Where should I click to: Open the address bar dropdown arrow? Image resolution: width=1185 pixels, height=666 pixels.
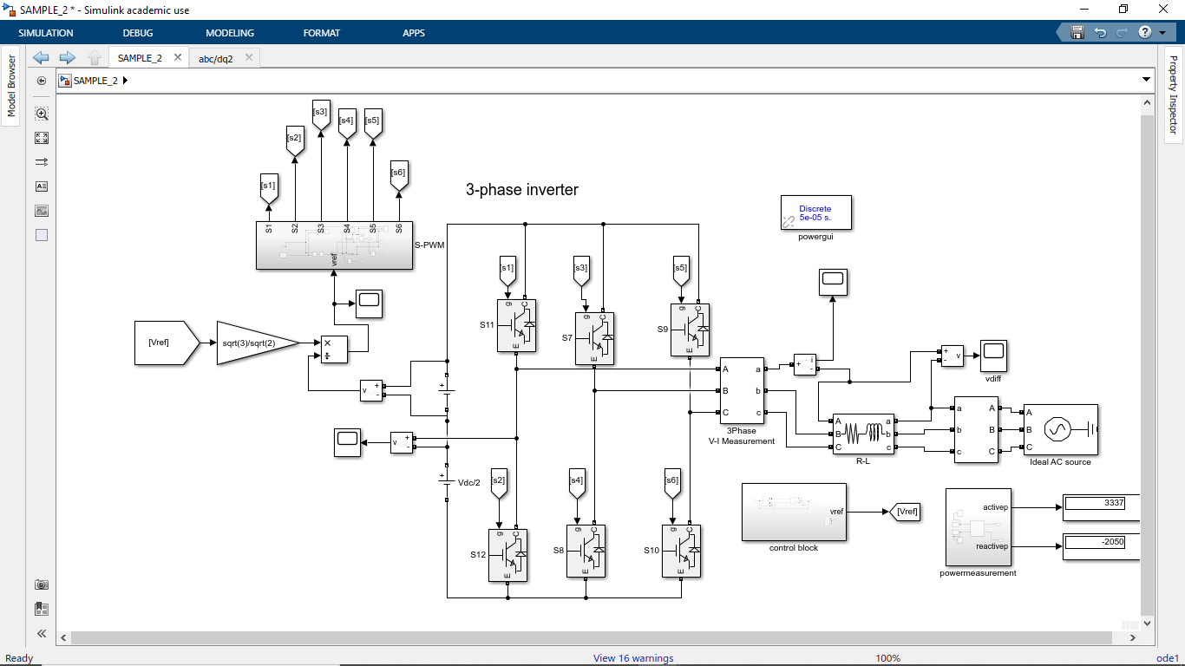coord(1147,80)
